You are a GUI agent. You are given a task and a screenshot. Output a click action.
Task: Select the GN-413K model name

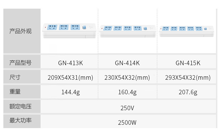tap(70, 63)
